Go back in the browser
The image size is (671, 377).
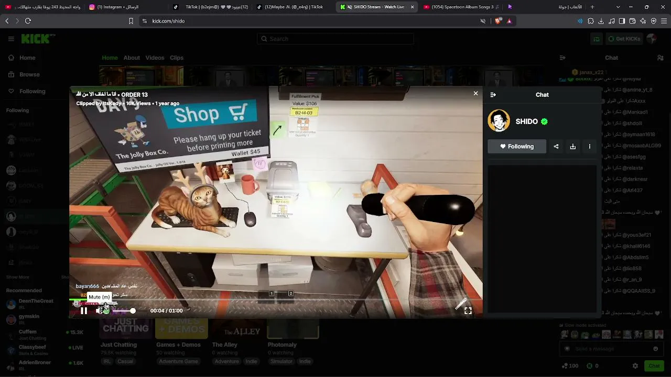pyautogui.click(x=7, y=21)
